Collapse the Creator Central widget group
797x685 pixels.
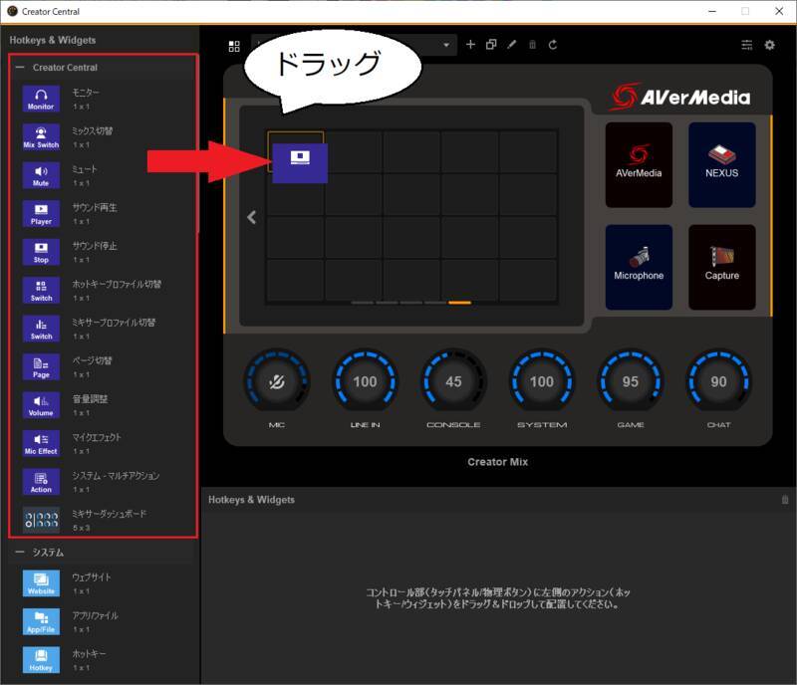(20, 68)
